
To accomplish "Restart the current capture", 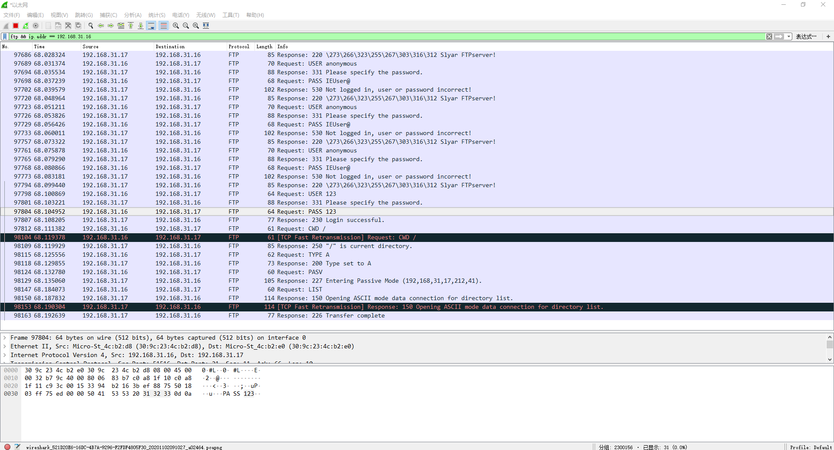I will tap(26, 26).
